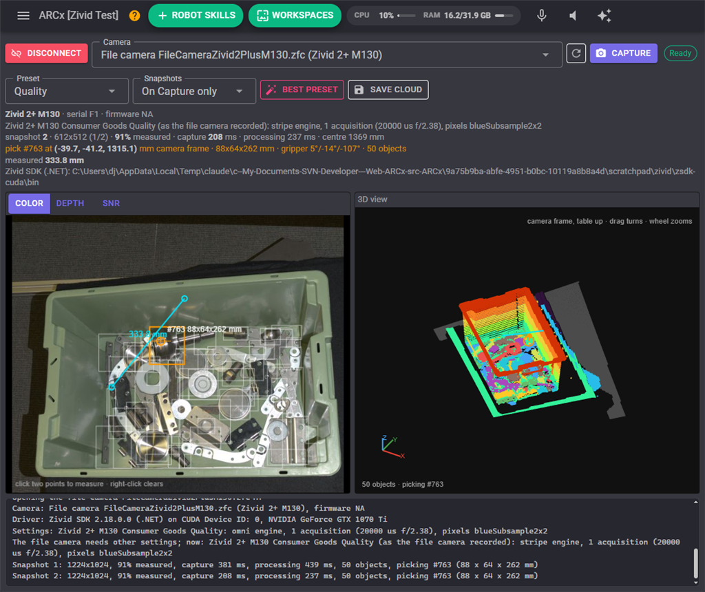Screen dimensions: 705x592
Task: Open the hamburger navigation menu
Action: click(x=23, y=16)
